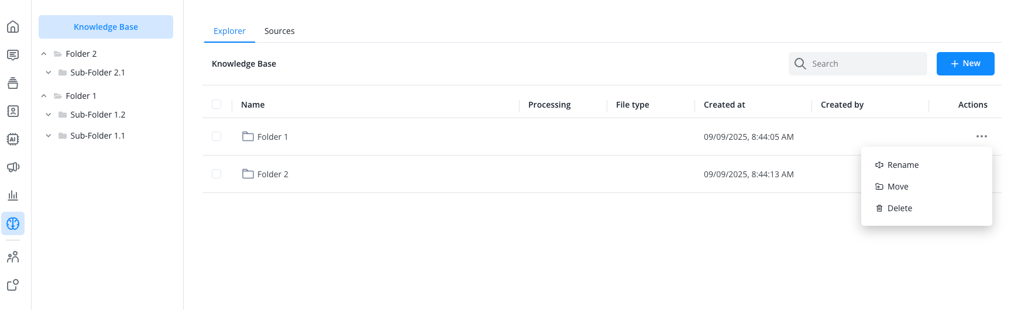Open the home icon in sidebar
1011x310 pixels.
(13, 27)
